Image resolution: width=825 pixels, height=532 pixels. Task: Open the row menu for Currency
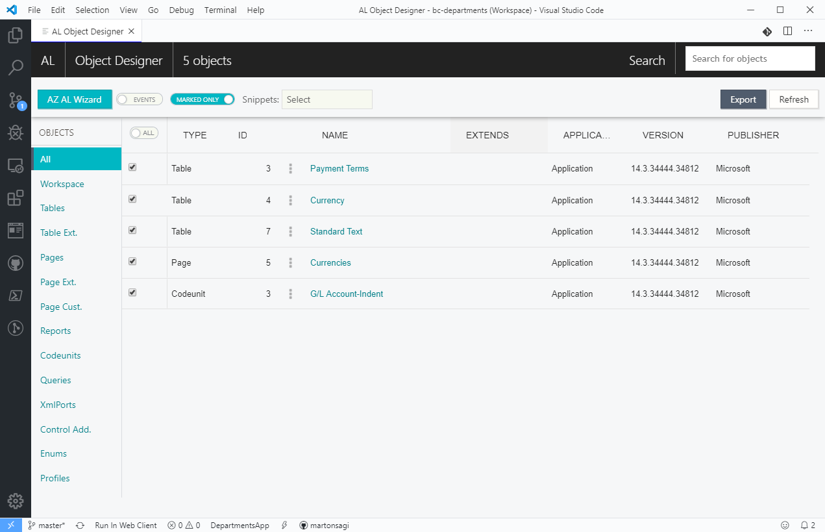coord(290,201)
